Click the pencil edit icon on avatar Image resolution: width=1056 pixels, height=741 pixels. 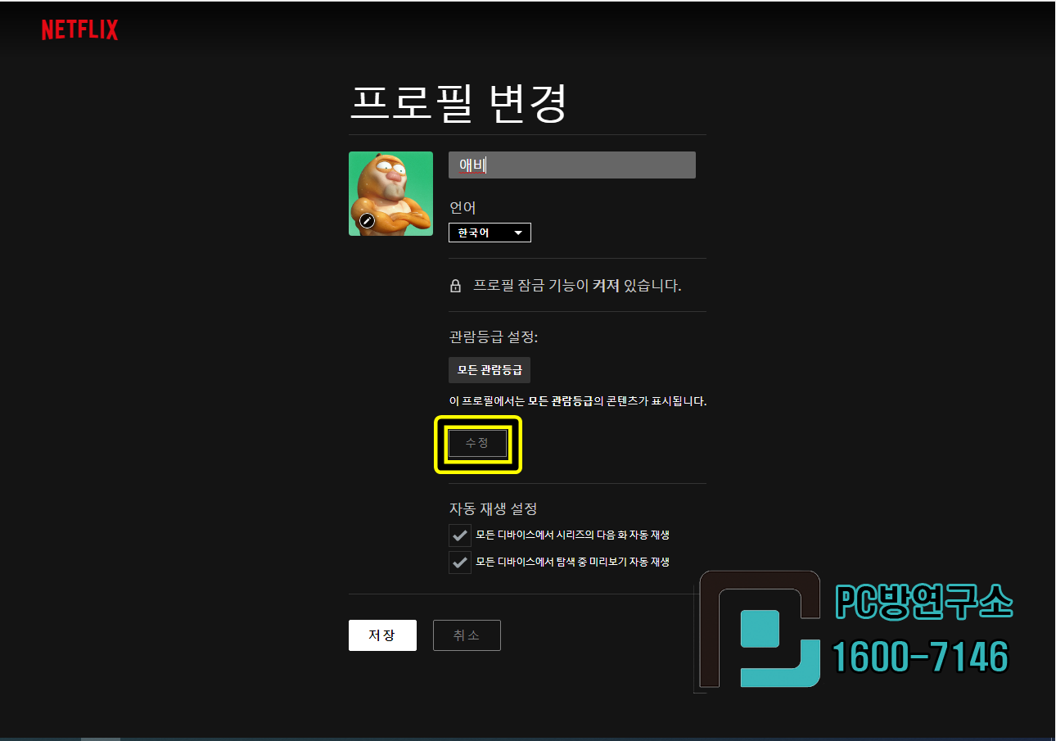tap(368, 220)
